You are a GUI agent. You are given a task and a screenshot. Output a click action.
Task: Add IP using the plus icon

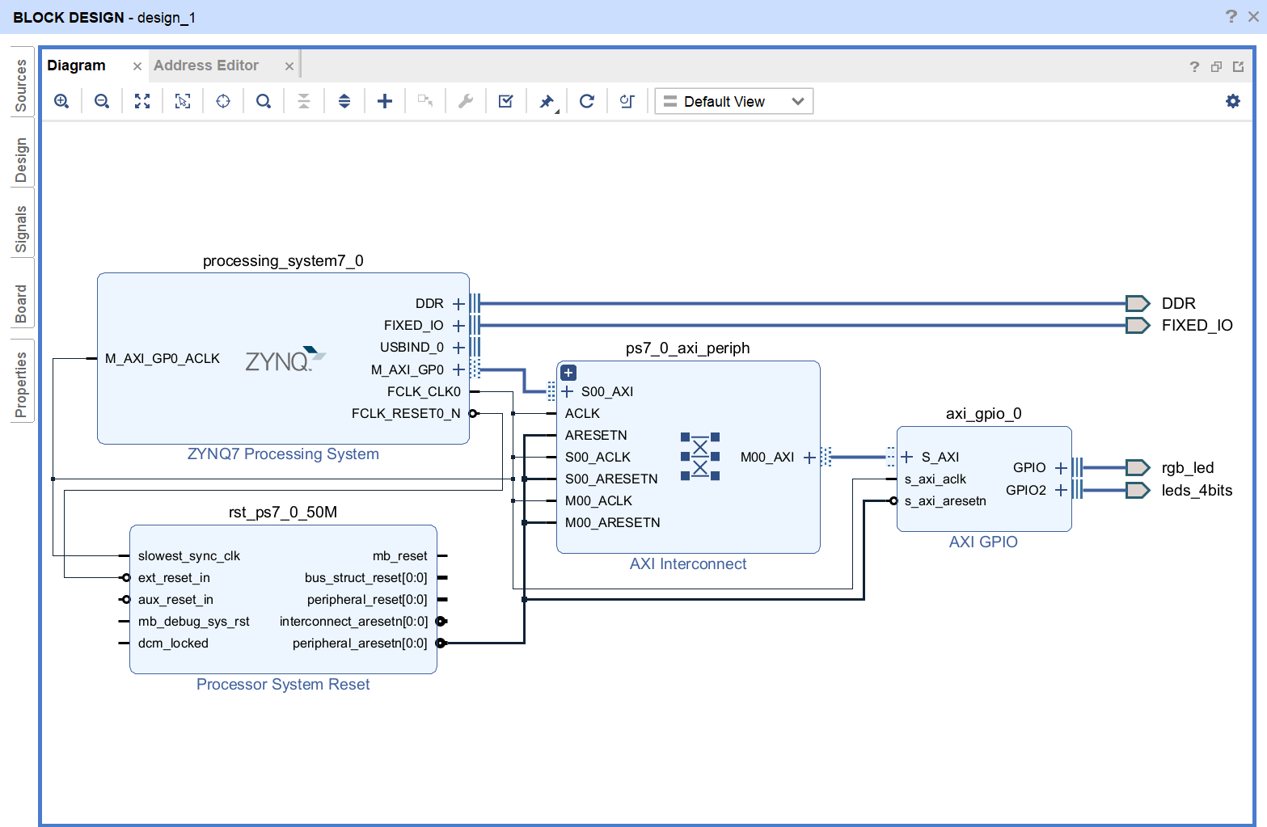click(x=385, y=101)
